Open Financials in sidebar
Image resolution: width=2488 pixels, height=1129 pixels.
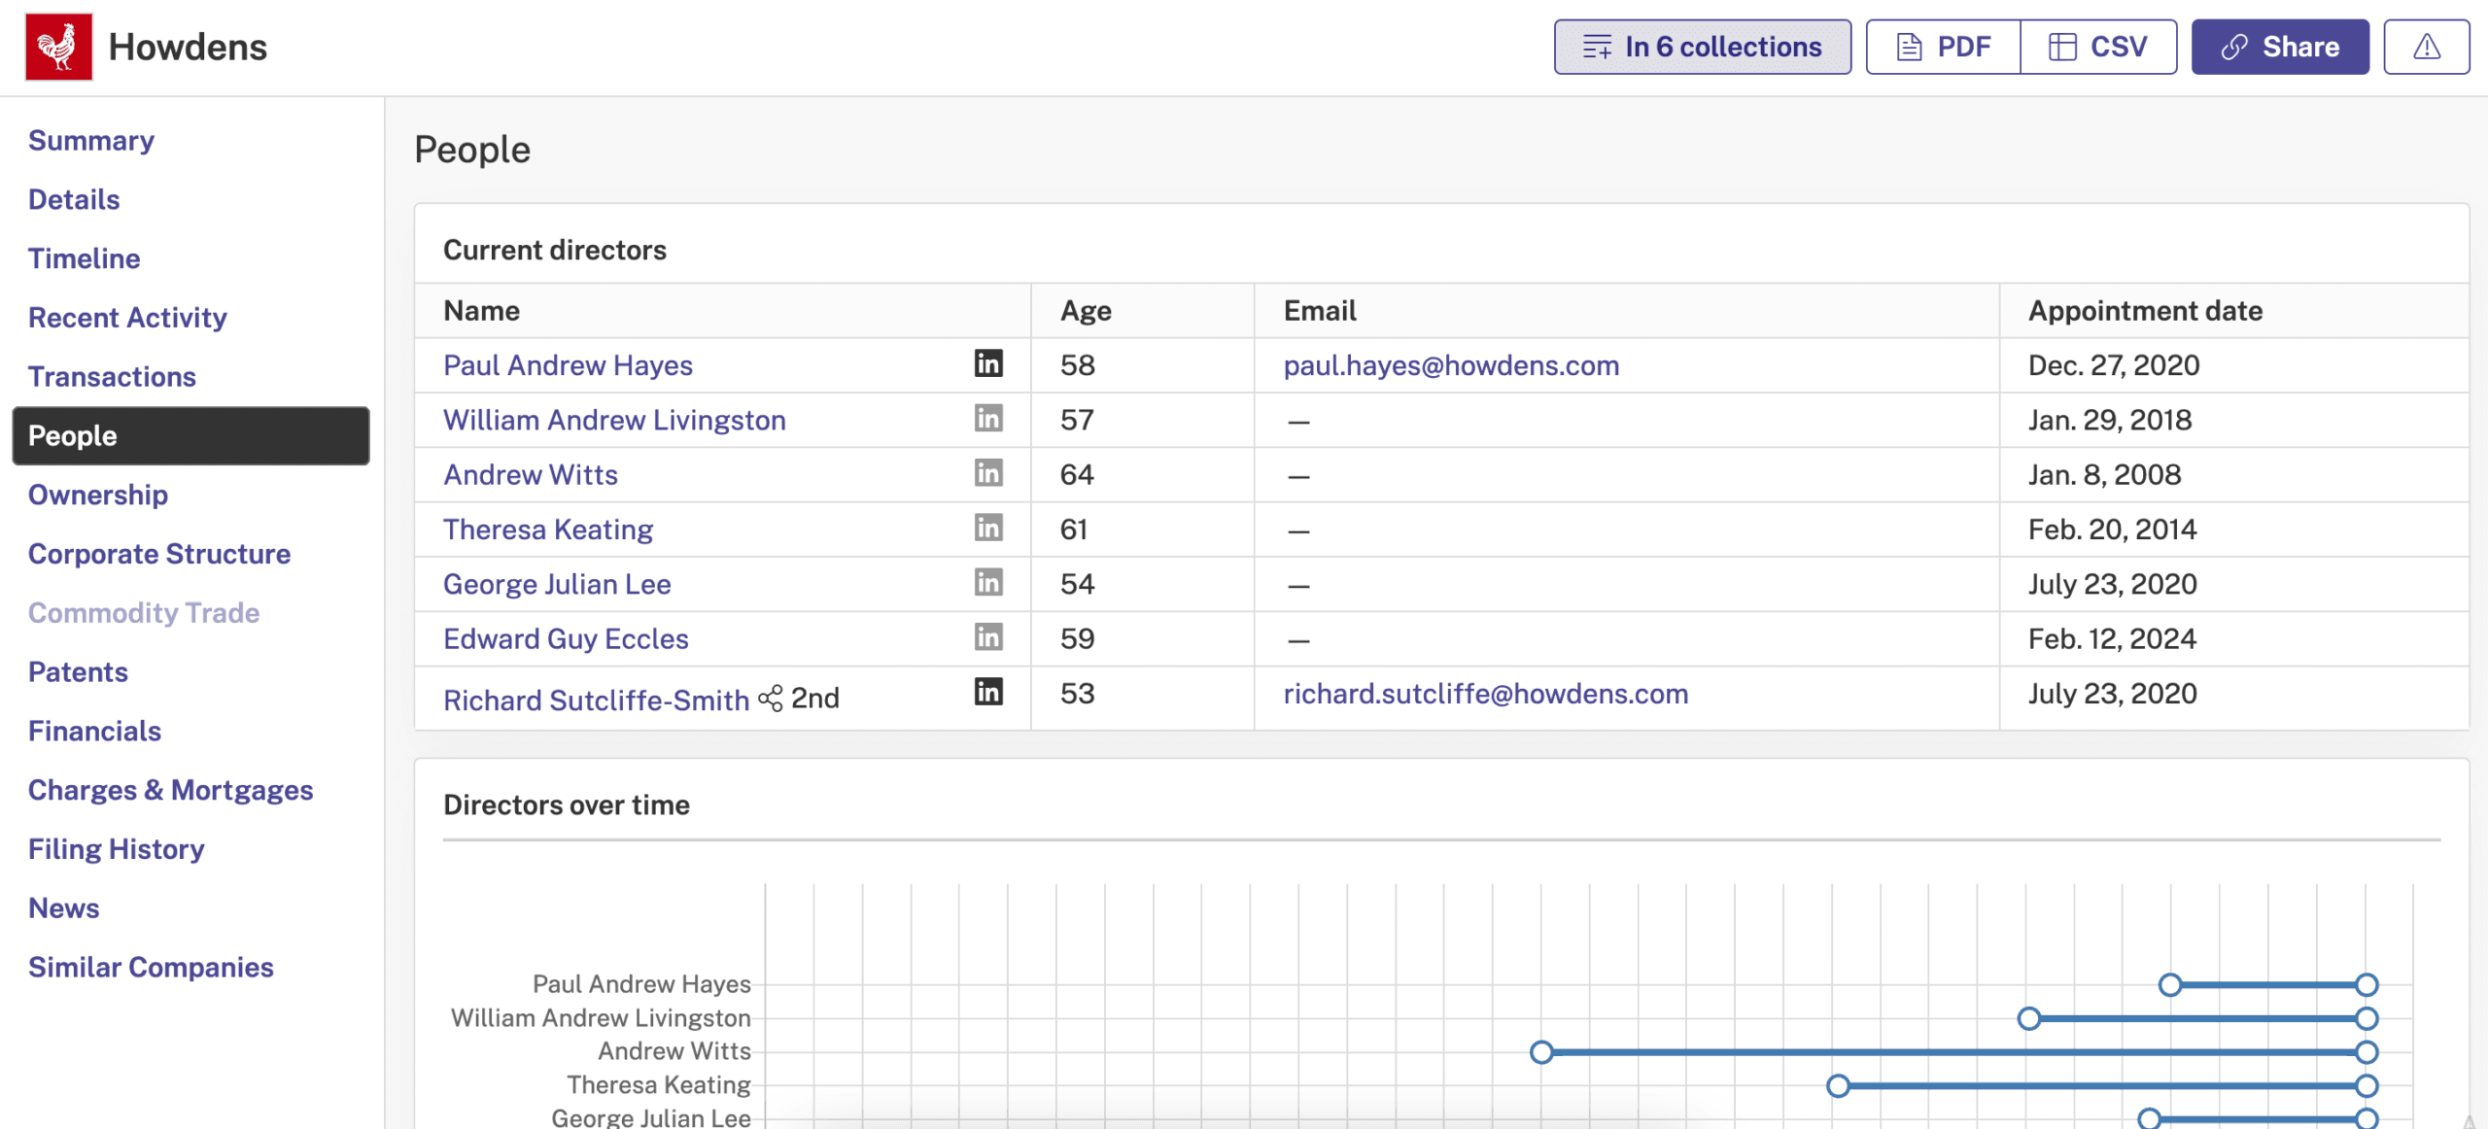94,732
